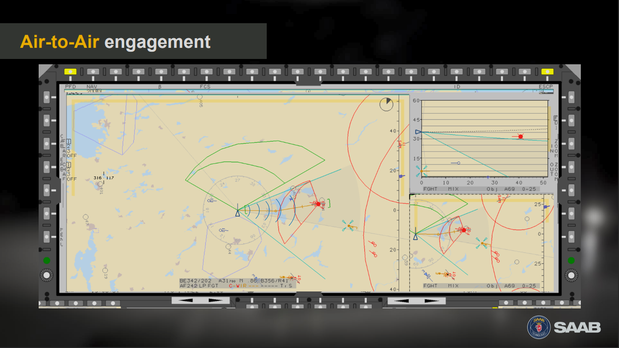This screenshot has height=348, width=619.
Task: Click ownship triangle in elevation profile
Action: (418, 131)
